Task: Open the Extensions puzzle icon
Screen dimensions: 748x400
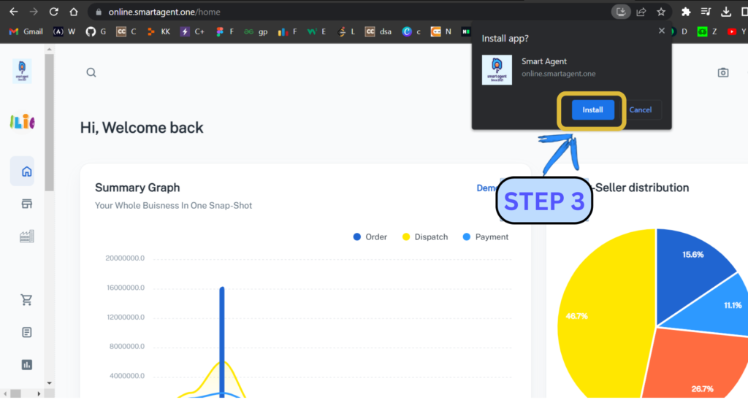Action: point(686,12)
